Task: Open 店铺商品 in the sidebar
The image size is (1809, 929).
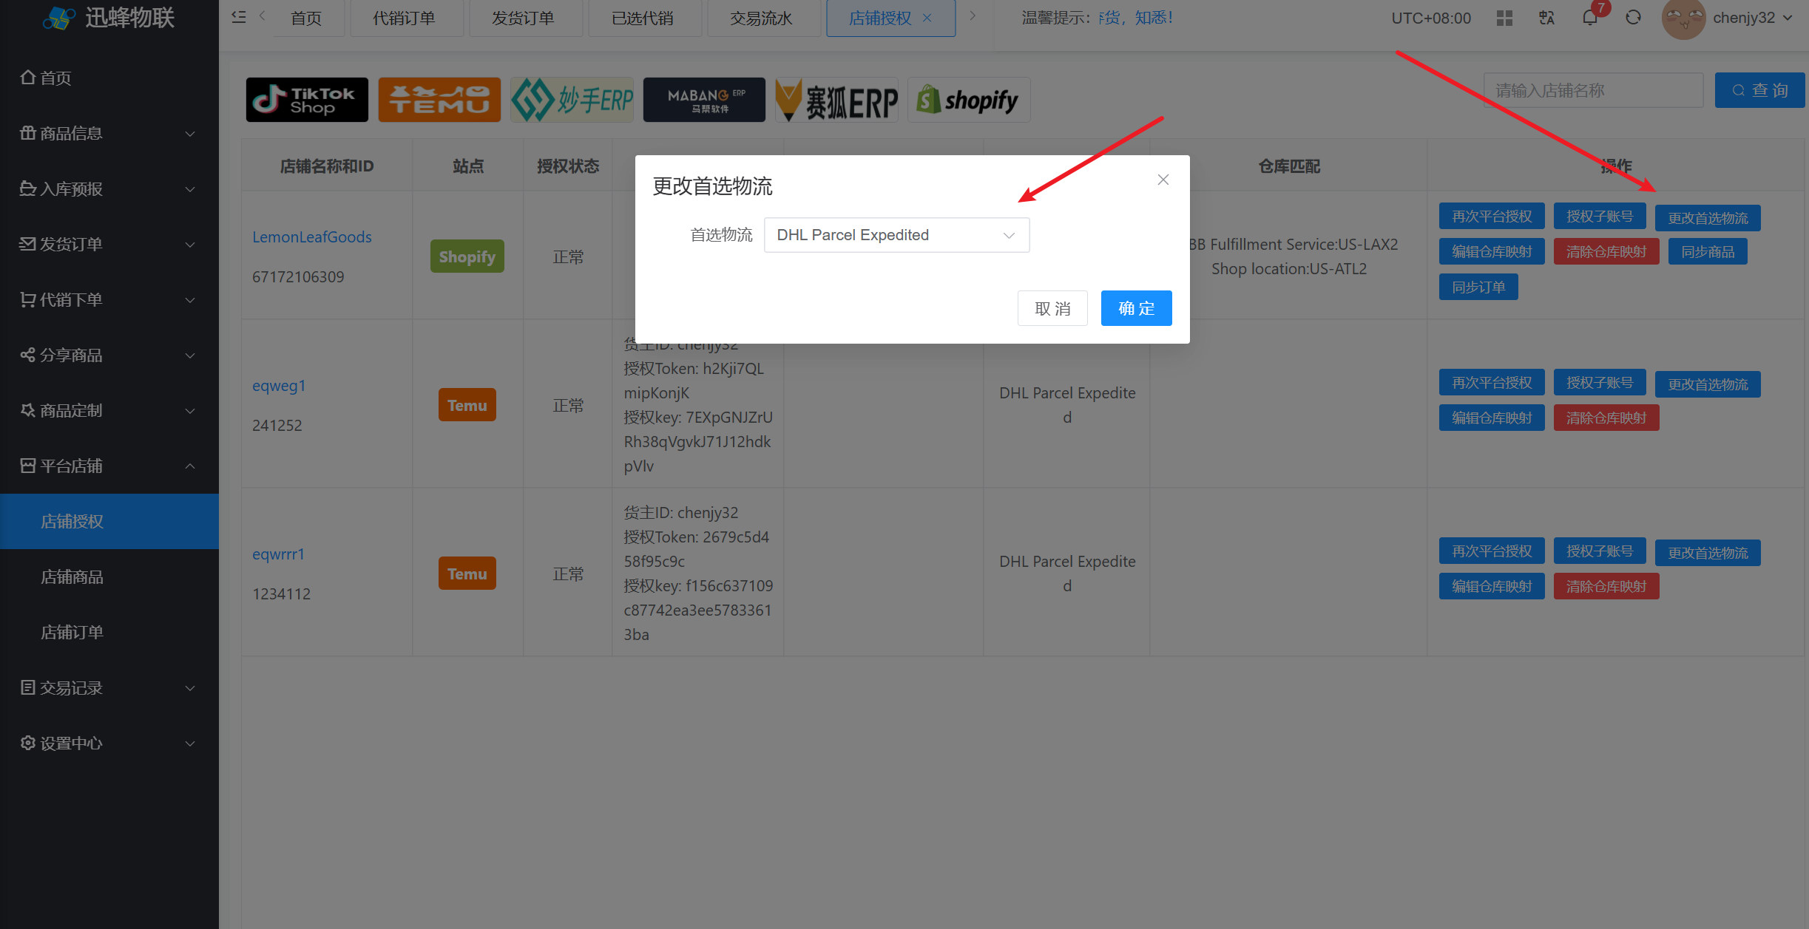Action: tap(72, 576)
